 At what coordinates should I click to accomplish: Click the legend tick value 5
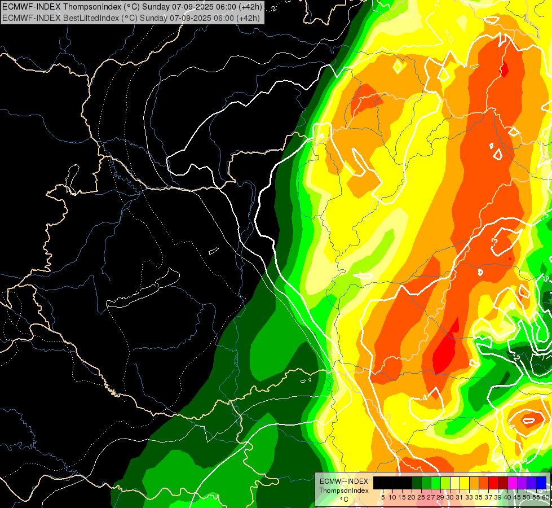click(x=383, y=497)
